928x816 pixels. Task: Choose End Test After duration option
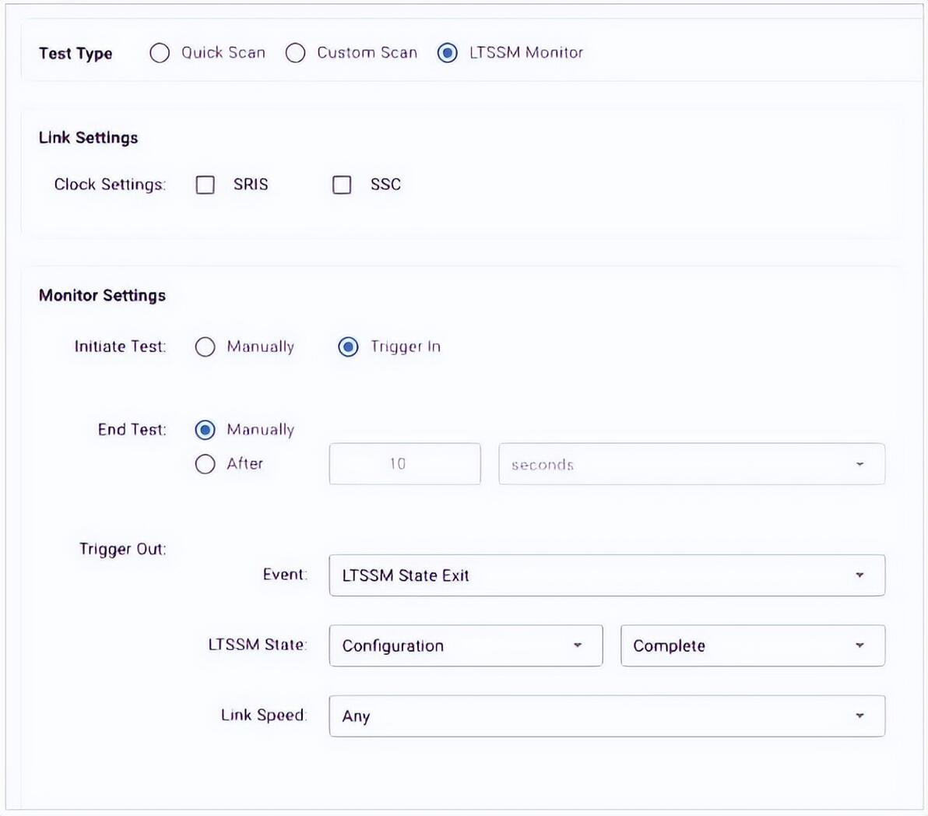coord(206,464)
